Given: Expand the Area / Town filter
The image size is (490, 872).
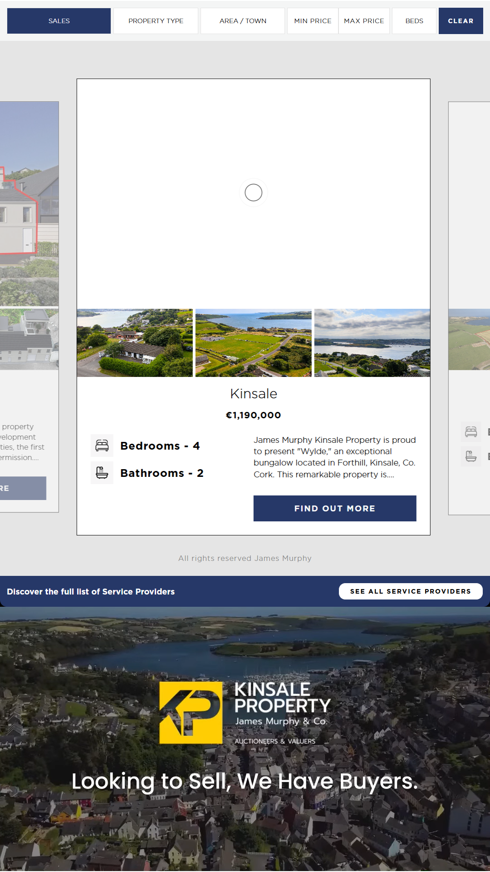Looking at the screenshot, I should (243, 21).
